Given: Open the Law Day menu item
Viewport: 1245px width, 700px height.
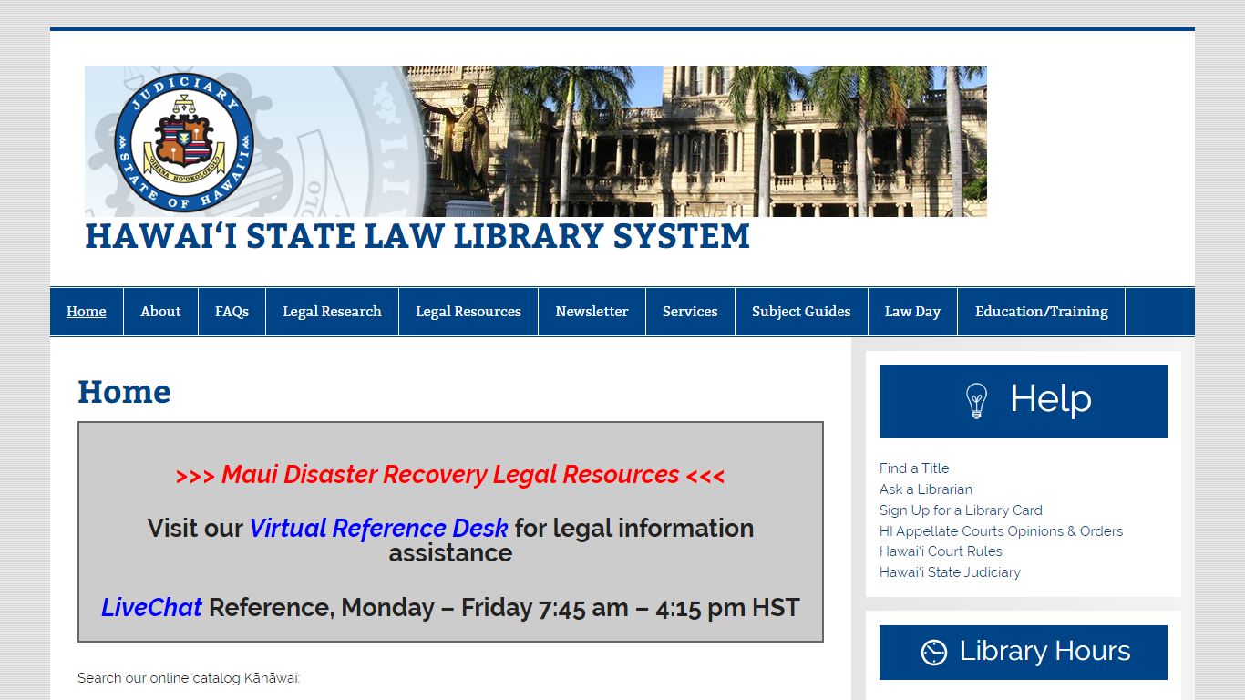Looking at the screenshot, I should pyautogui.click(x=912, y=312).
